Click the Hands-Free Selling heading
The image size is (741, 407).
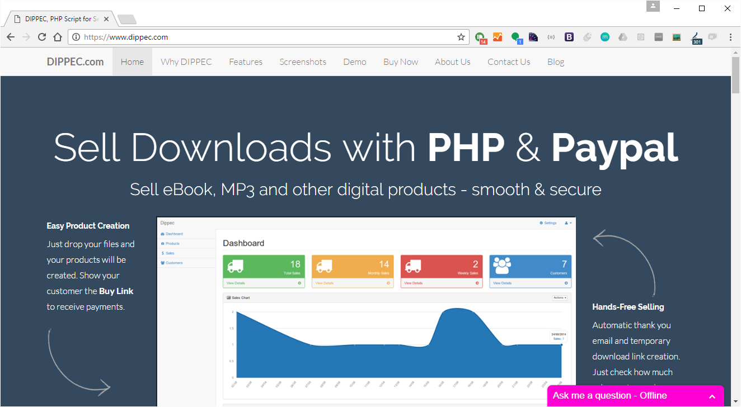(628, 307)
